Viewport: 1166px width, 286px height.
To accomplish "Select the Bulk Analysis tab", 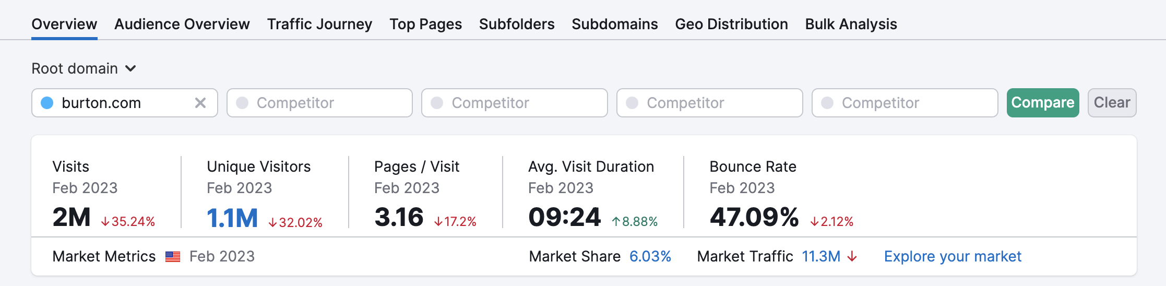I will (851, 24).
